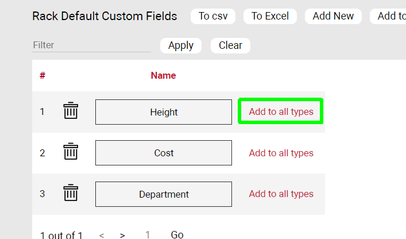Sort by the Name column header

click(163, 75)
